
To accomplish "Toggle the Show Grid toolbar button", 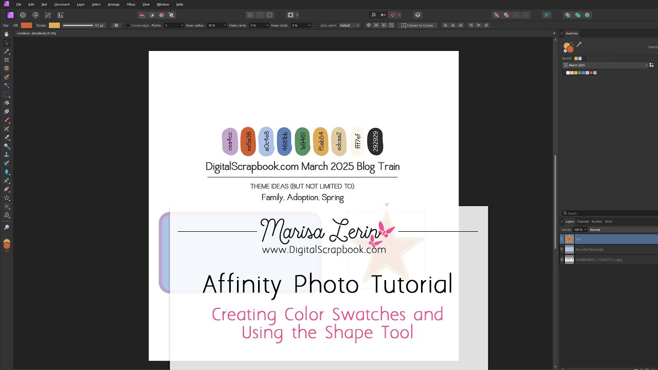I will point(374,15).
